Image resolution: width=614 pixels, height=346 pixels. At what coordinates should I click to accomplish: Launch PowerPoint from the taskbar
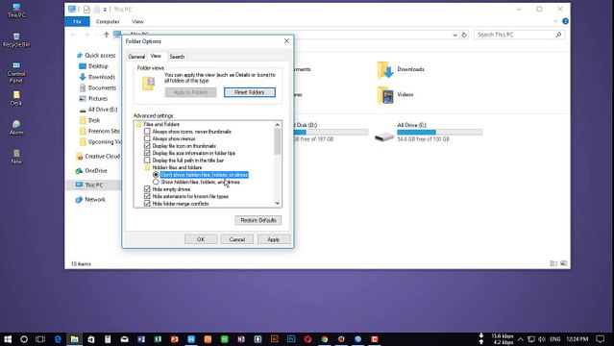(175, 339)
